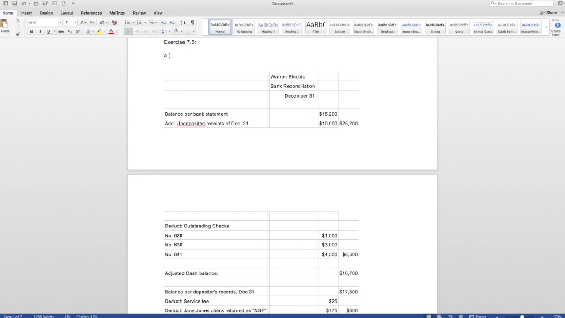
Task: Apply the red font color
Action: coord(111,32)
